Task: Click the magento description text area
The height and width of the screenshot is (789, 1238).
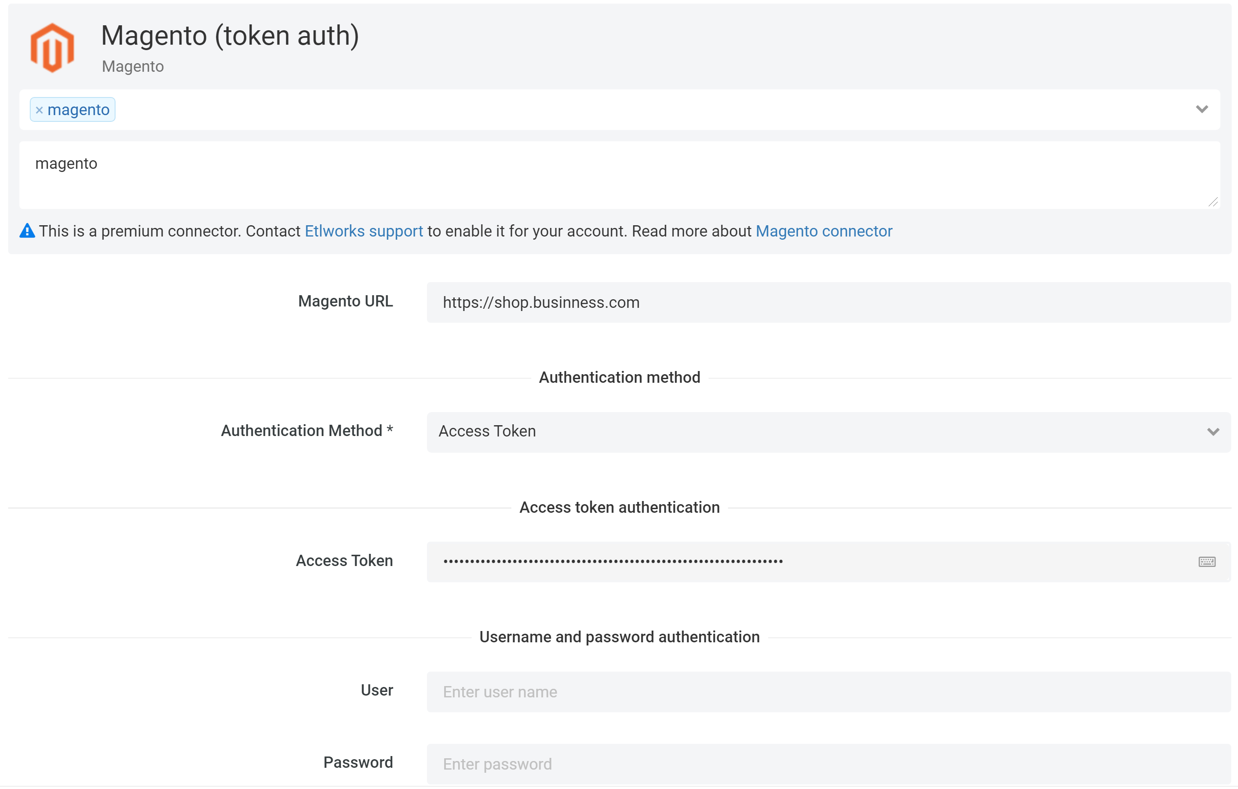Action: tap(620, 175)
